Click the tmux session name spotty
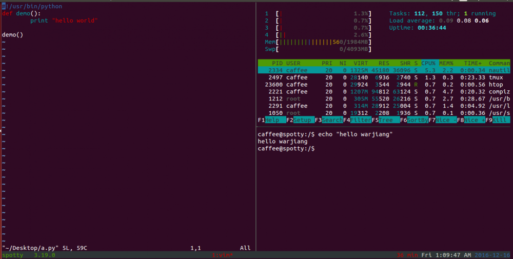 pos(12,255)
